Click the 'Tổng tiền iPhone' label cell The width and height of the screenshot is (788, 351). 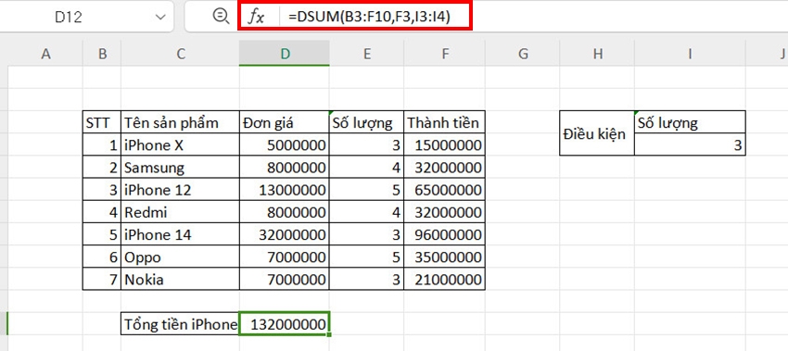181,324
